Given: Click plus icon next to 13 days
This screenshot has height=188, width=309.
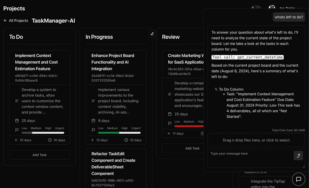Looking at the screenshot, I should tap(93, 140).
